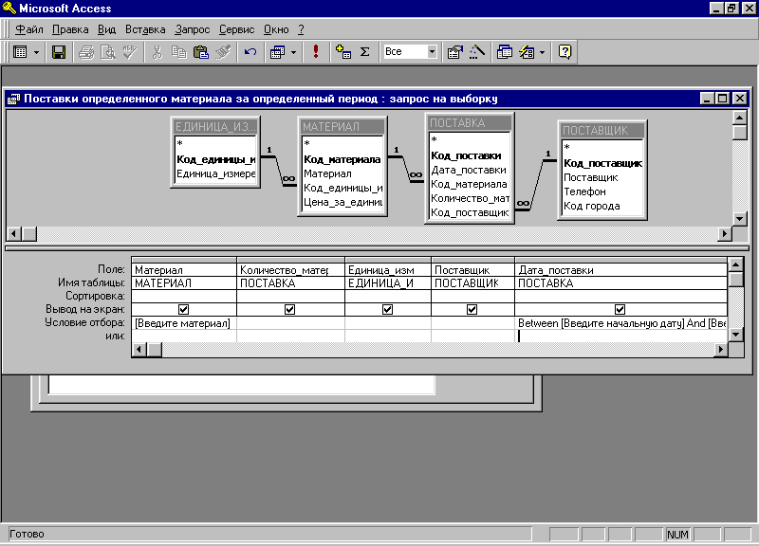This screenshot has height=546, width=759.
Task: Click the Поставщик field cell in grid
Action: [472, 270]
